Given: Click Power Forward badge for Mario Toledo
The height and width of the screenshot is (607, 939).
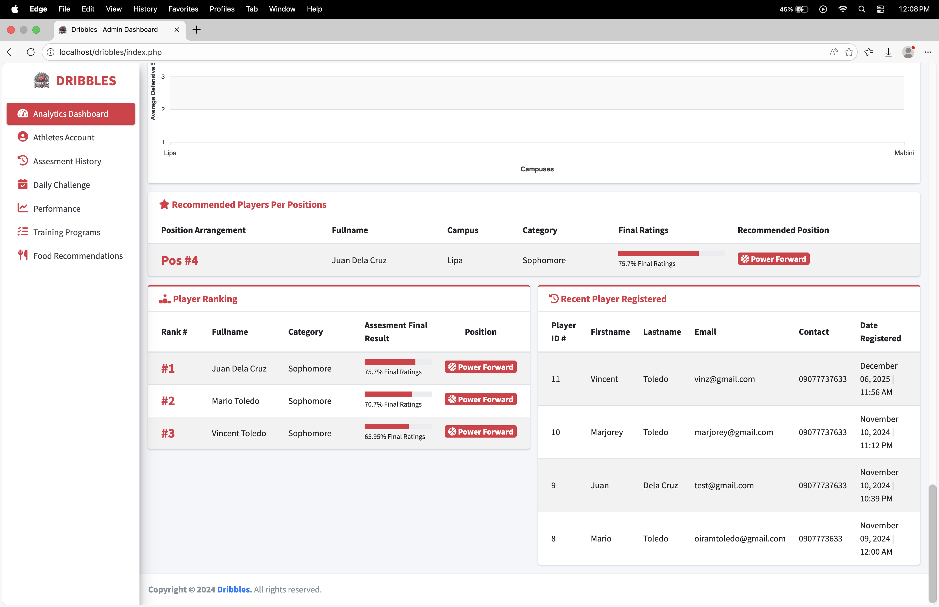Looking at the screenshot, I should (480, 399).
